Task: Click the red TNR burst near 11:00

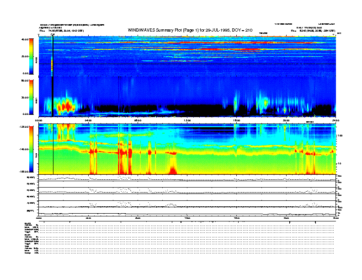Action: pos(173,171)
